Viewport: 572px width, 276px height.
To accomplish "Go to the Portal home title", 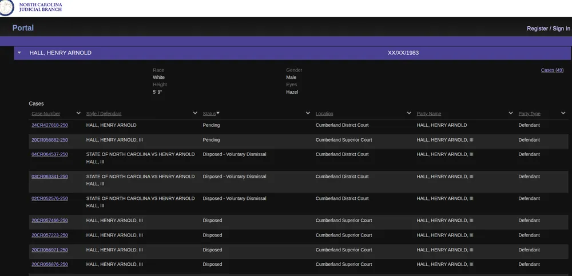I will 23,28.
